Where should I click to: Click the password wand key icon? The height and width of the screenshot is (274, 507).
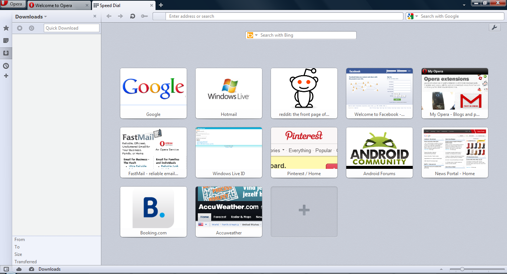[x=145, y=16]
